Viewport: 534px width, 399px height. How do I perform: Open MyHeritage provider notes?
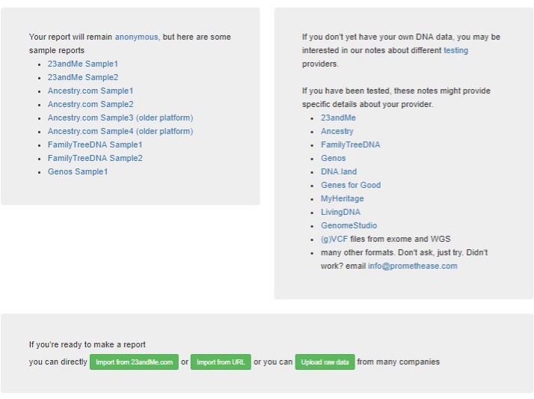[x=343, y=198]
